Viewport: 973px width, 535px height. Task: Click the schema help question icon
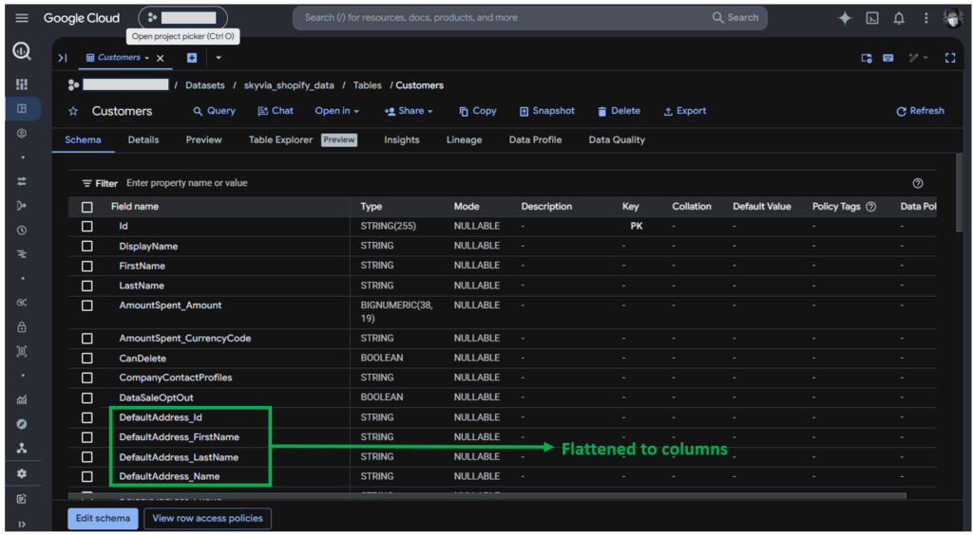click(918, 183)
